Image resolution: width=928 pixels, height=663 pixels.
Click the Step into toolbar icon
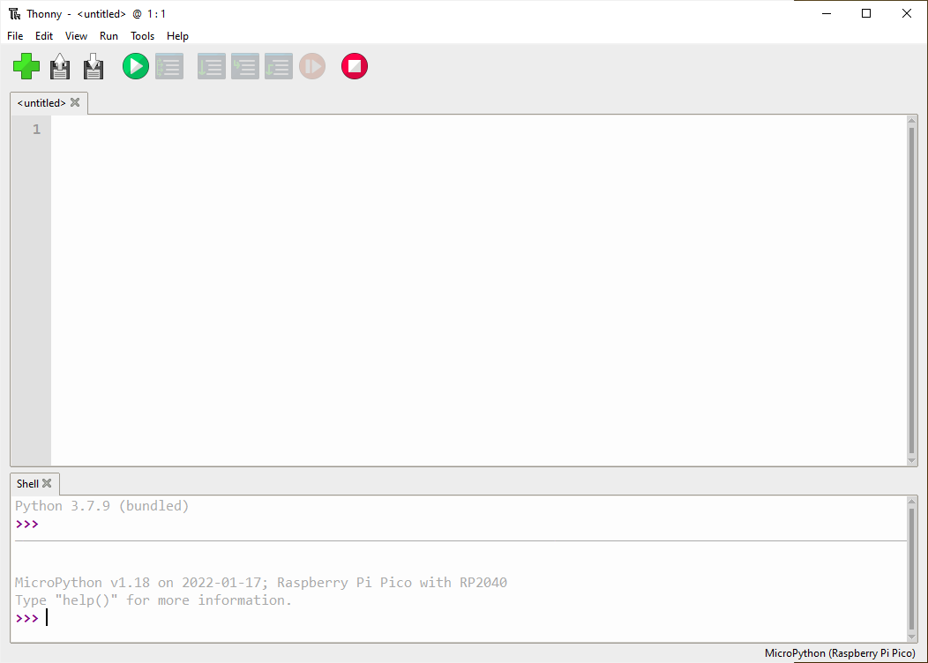tap(245, 66)
